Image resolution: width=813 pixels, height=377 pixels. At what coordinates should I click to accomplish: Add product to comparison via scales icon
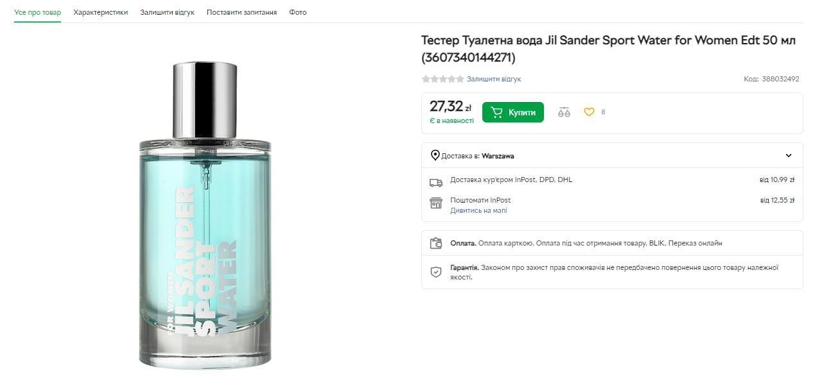(x=564, y=112)
